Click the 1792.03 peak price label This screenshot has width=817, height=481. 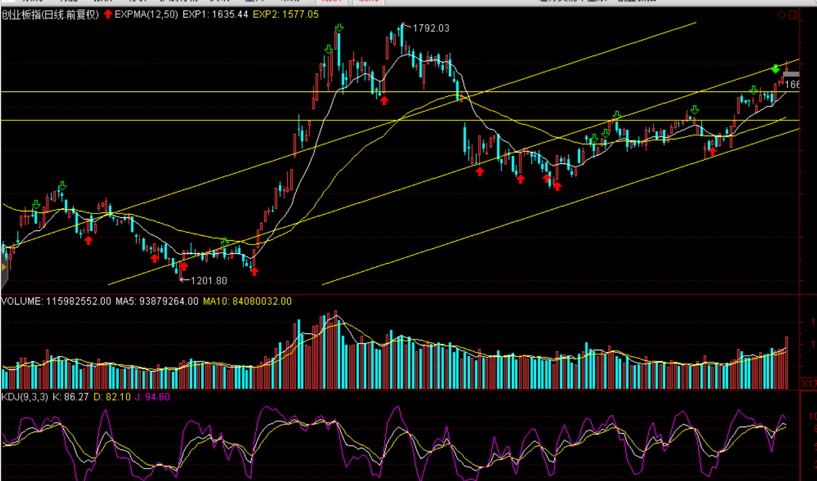click(431, 28)
